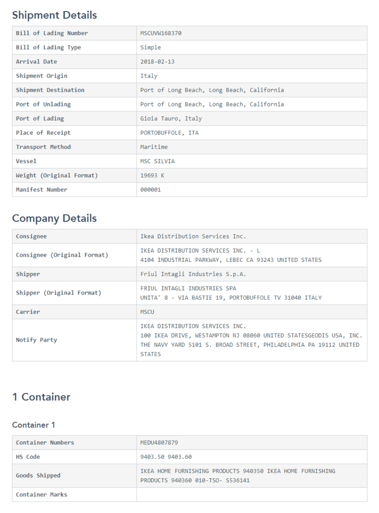Viewport: 379px width, 513px height.
Task: Click the Bill of Lading Number value MSCUVW168370
Action: 161,33
